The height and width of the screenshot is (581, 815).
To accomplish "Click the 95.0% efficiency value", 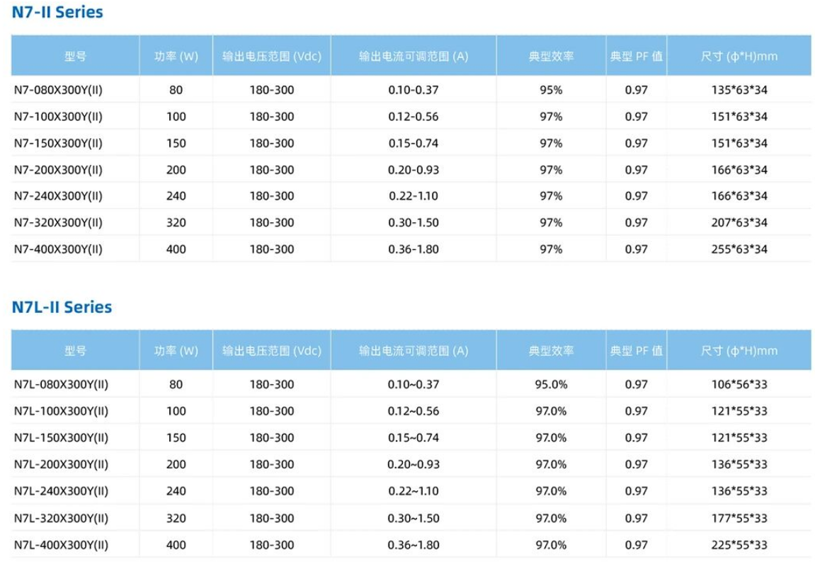I will 551,384.
